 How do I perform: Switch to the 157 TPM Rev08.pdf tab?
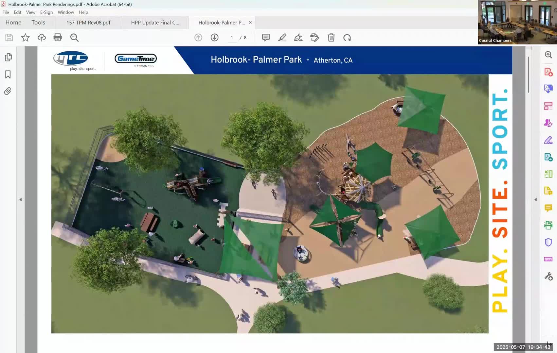(88, 23)
